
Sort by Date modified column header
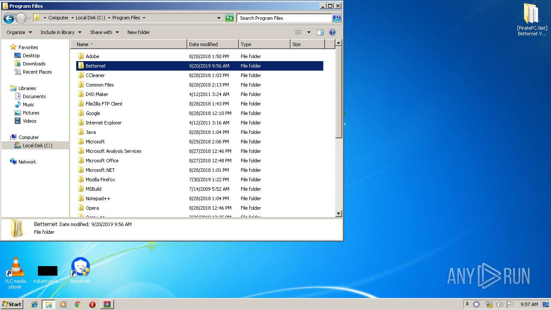[x=213, y=44]
